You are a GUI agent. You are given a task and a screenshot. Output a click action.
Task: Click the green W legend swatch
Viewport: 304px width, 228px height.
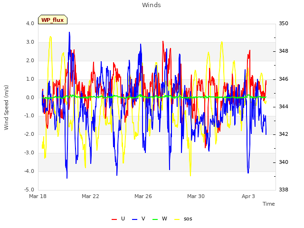[x=155, y=219]
